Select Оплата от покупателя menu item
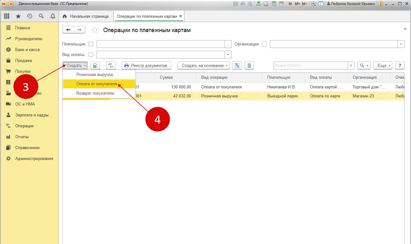This screenshot has height=244, width=411. point(97,84)
